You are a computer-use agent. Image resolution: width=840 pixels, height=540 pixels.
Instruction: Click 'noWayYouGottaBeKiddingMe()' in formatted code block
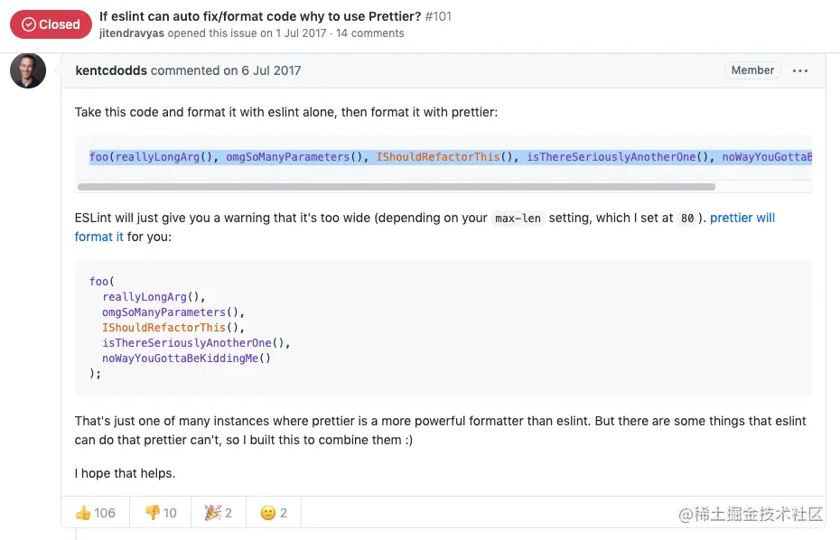coord(186,358)
